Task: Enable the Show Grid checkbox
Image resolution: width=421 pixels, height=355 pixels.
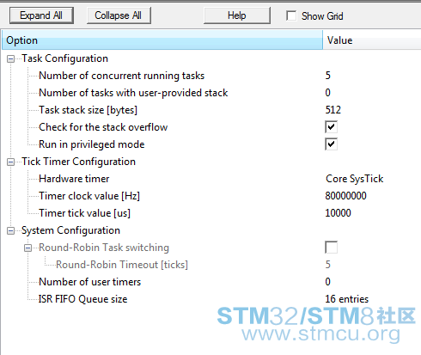Action: (x=291, y=15)
